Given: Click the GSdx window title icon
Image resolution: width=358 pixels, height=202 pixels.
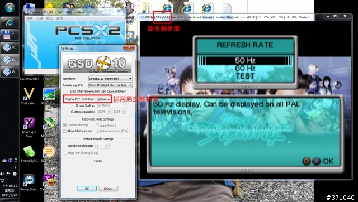Looking at the screenshot, I should [142, 17].
